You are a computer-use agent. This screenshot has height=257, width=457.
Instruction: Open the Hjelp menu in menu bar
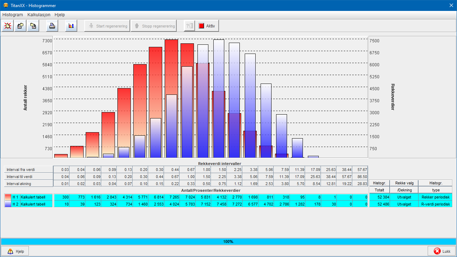click(60, 15)
